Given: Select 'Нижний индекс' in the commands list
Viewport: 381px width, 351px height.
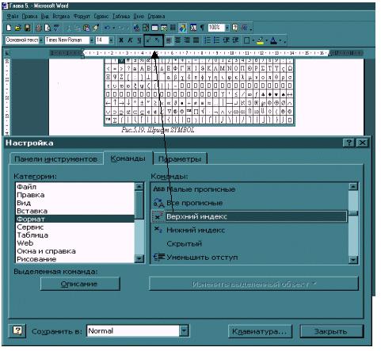Looking at the screenshot, I should tap(196, 230).
